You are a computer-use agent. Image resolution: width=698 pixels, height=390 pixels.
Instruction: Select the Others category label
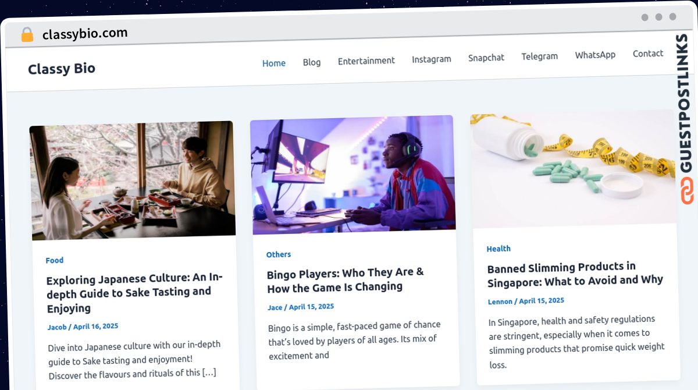click(279, 254)
